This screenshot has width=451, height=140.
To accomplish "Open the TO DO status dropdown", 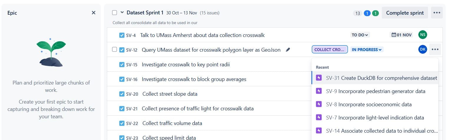I will tap(360, 35).
